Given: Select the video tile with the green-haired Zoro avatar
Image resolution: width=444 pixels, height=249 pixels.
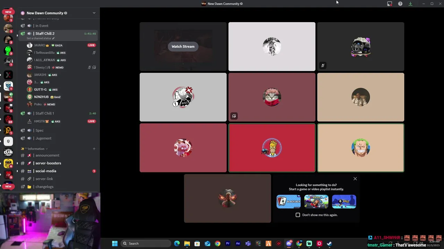Looking at the screenshot, I should pos(361,148).
